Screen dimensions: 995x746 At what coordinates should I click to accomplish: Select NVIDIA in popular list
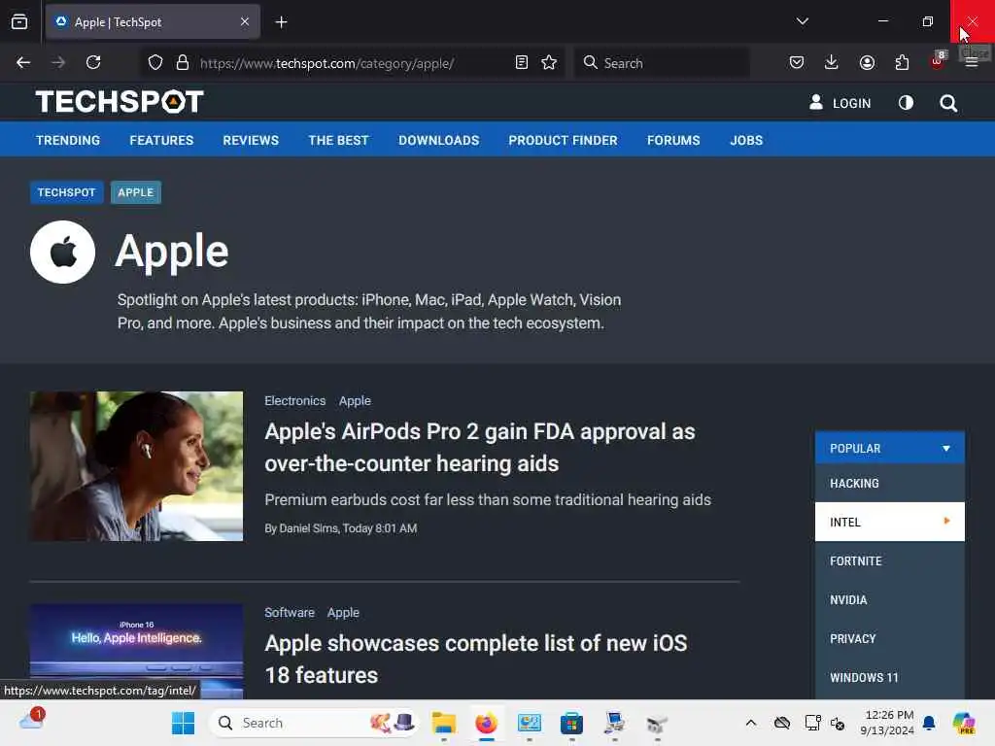[890, 599]
